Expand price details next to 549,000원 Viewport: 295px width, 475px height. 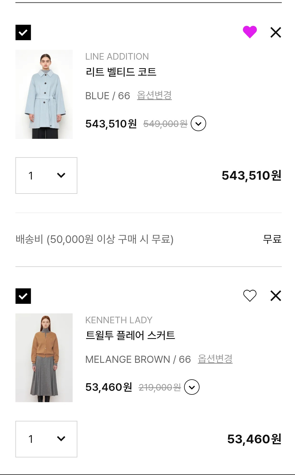[198, 124]
